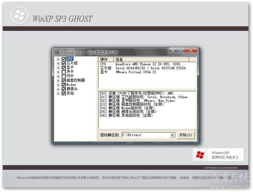The height and width of the screenshot is (192, 253).
Task: Uncheck the Modem checkbox
Action: [64, 85]
